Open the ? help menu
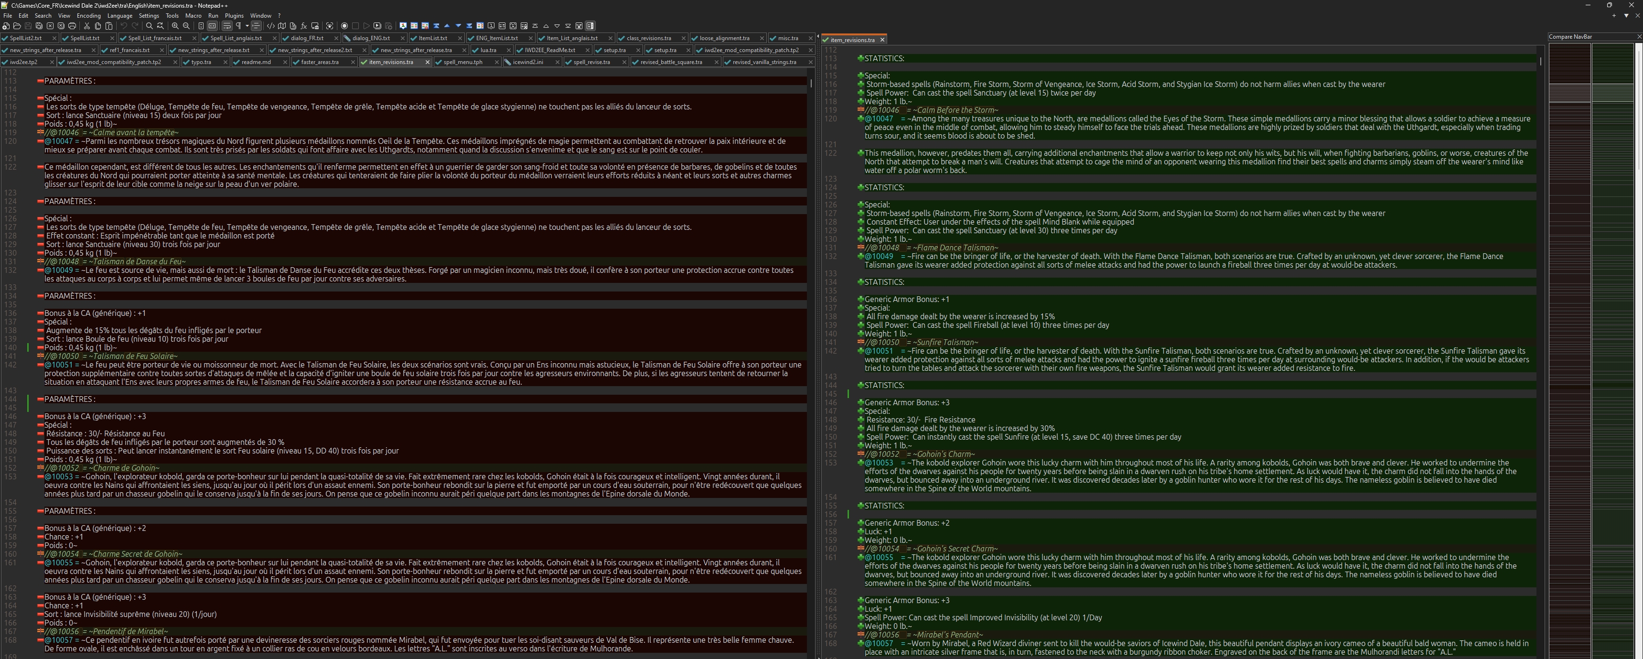Image resolution: width=1643 pixels, height=659 pixels. 279,15
